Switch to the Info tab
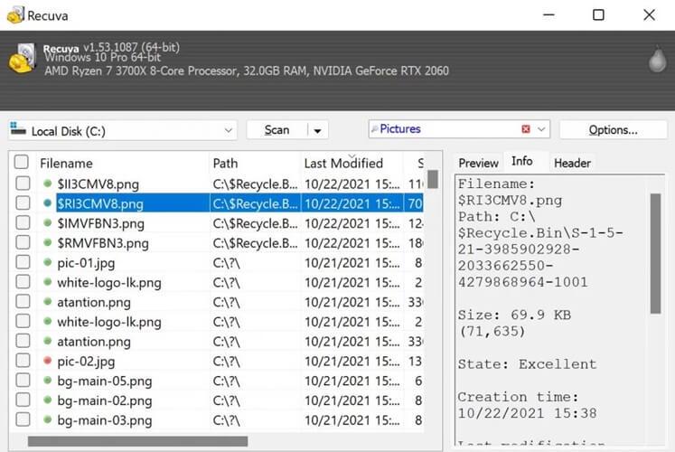 click(x=522, y=162)
